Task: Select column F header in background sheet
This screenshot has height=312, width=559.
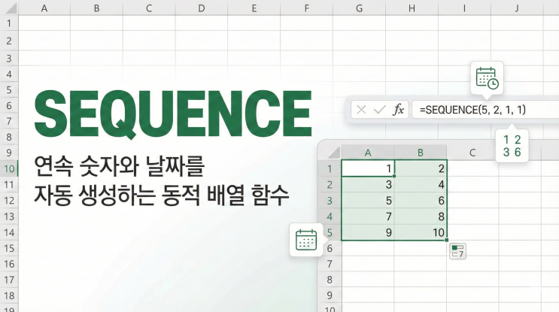Action: pos(307,8)
